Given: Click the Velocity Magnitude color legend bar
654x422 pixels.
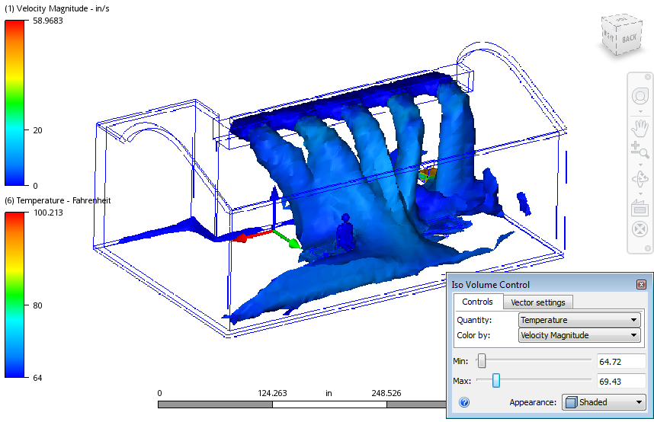Looking at the screenshot, I should coord(14,103).
